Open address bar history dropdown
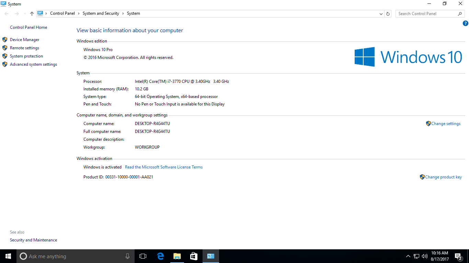The height and width of the screenshot is (263, 469). pyautogui.click(x=381, y=14)
